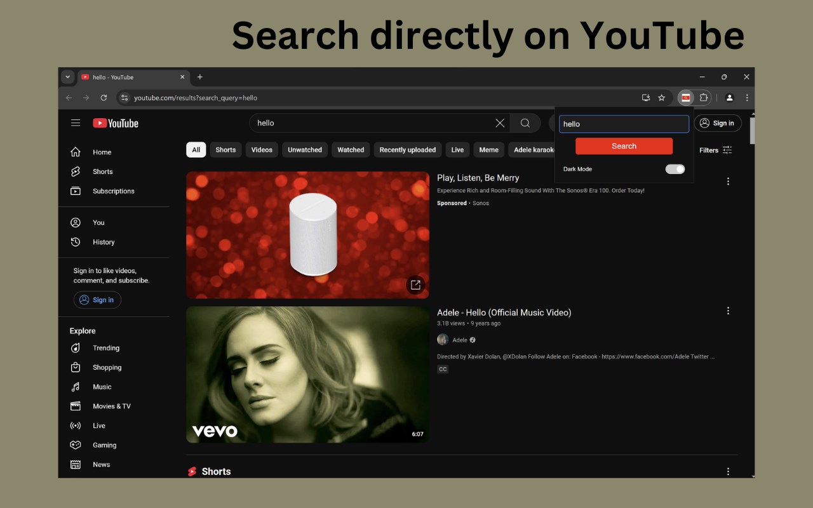Click the Adele channel avatar
This screenshot has height=508, width=813.
point(443,340)
